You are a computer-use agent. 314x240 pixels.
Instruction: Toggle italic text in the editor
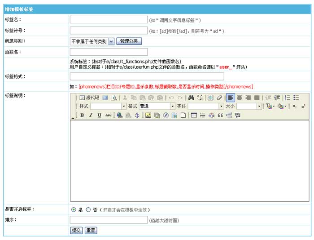click(x=91, y=116)
